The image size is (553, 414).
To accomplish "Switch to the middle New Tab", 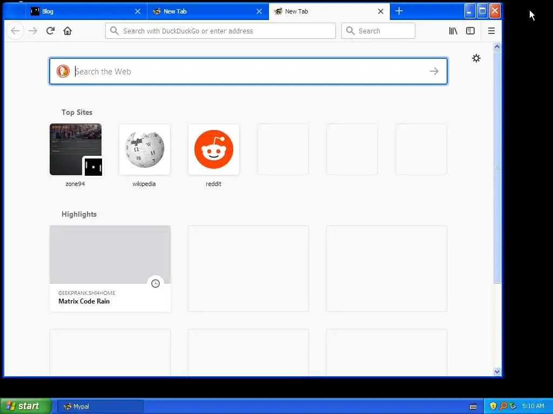I will tap(208, 11).
